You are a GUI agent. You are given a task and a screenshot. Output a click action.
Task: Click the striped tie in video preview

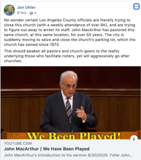point(69,109)
